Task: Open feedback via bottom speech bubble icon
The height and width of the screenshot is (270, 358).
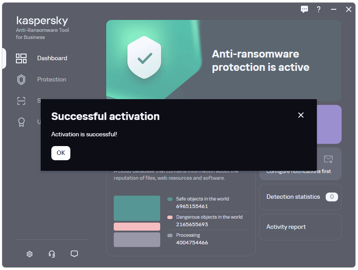Action: point(74,254)
